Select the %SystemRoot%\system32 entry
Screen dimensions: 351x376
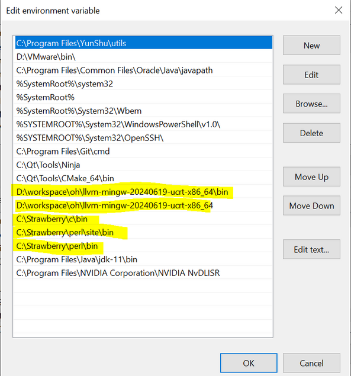click(x=144, y=83)
